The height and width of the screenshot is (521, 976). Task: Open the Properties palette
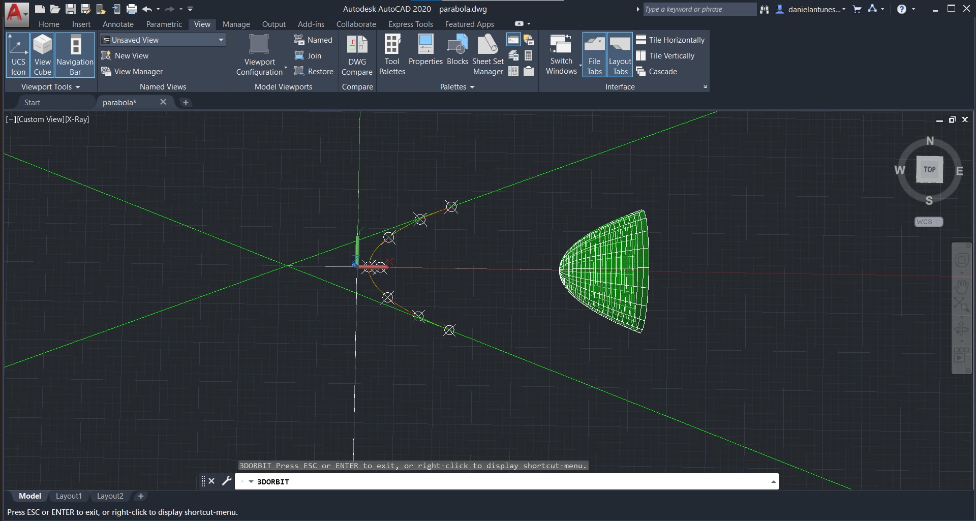[x=425, y=50]
